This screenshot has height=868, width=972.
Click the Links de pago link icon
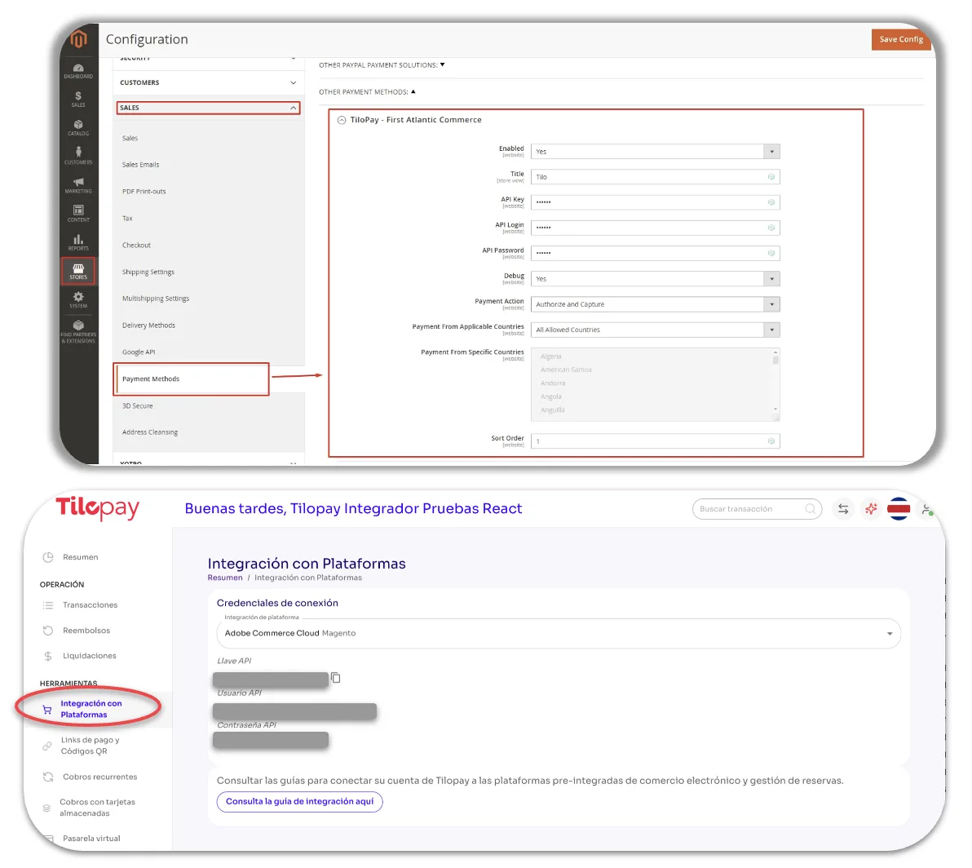point(47,746)
